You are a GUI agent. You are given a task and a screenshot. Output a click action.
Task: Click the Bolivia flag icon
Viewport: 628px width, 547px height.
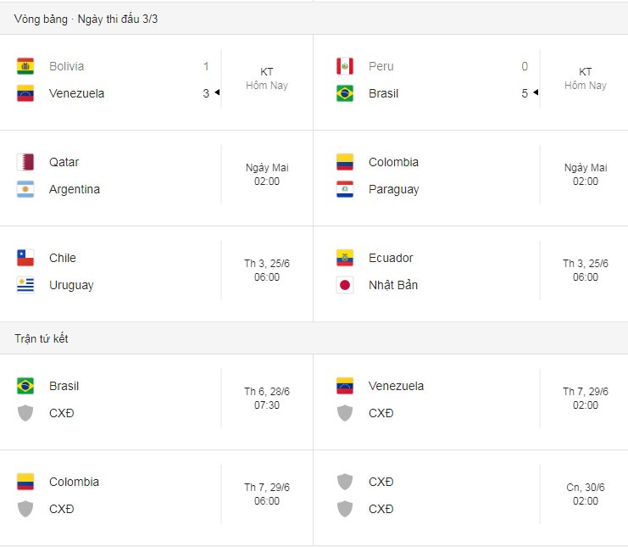[25, 66]
